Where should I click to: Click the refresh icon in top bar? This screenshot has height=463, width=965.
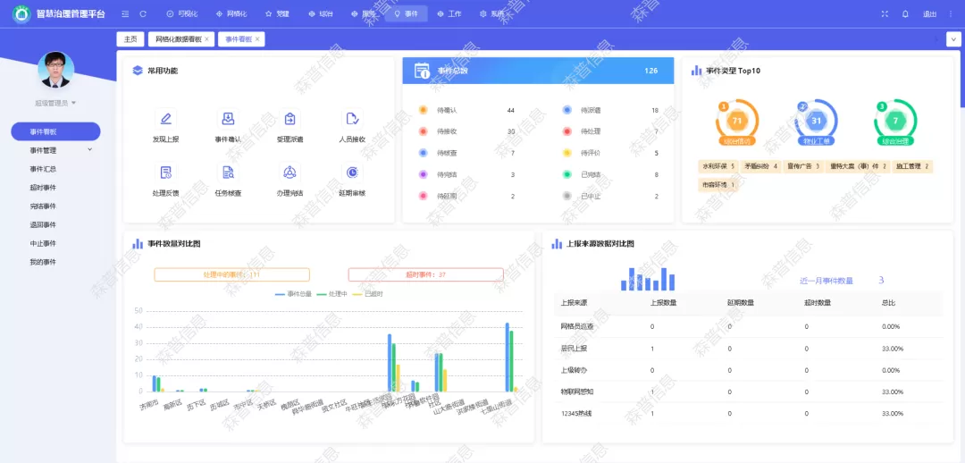coord(143,13)
